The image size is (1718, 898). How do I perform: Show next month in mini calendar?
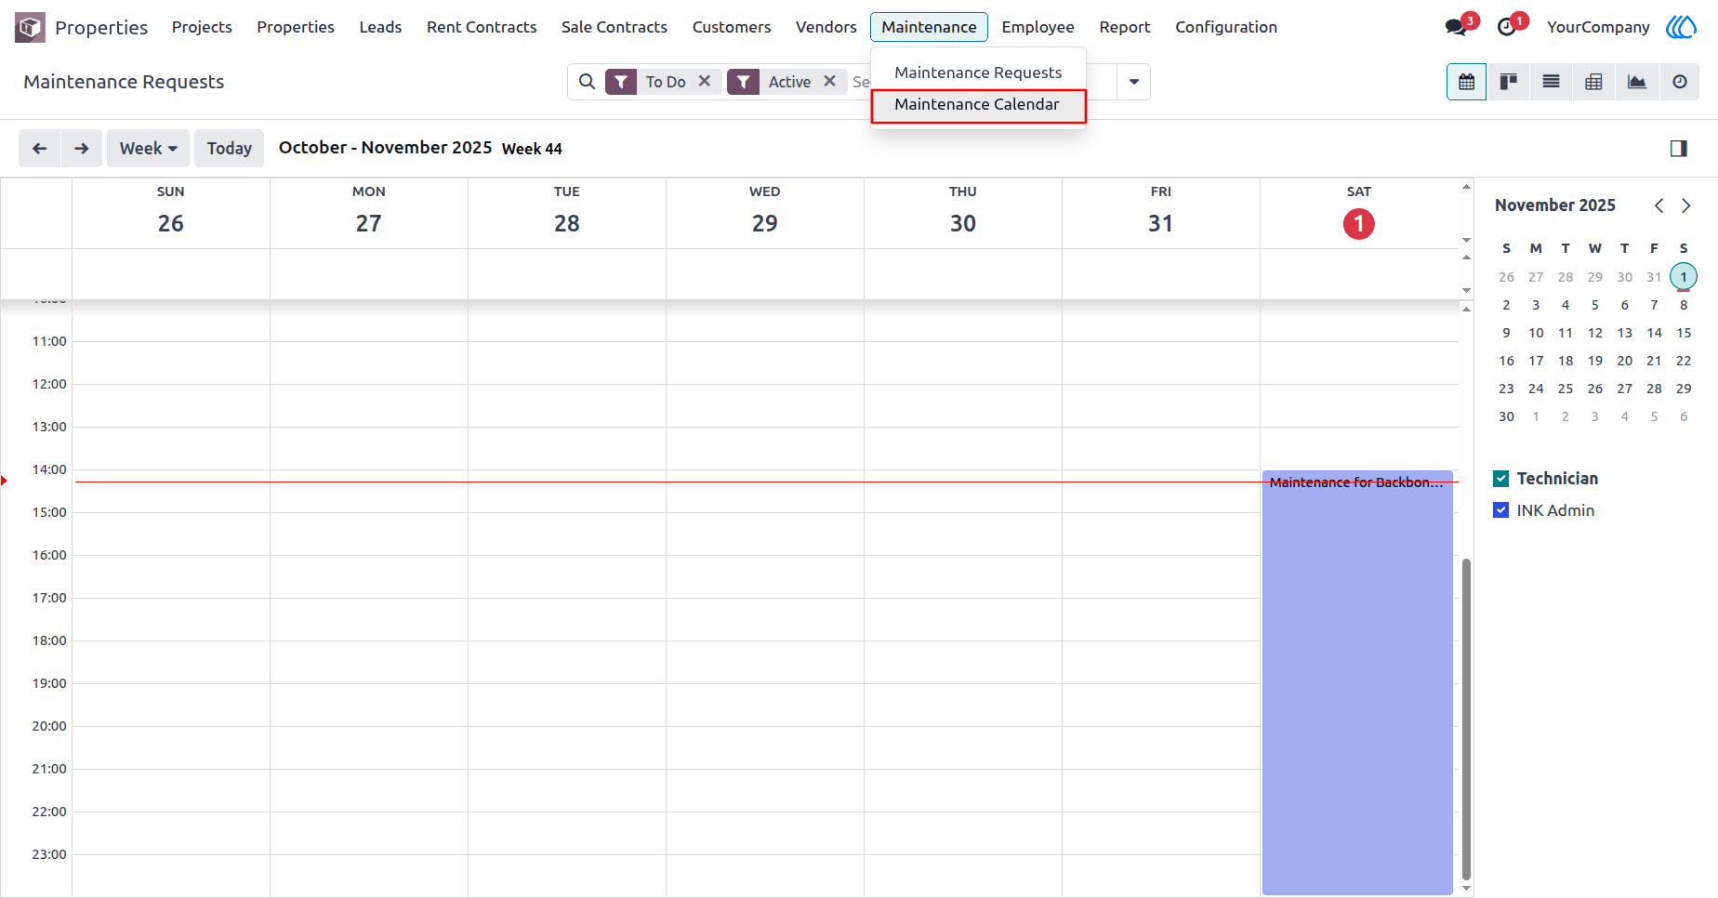click(x=1685, y=205)
